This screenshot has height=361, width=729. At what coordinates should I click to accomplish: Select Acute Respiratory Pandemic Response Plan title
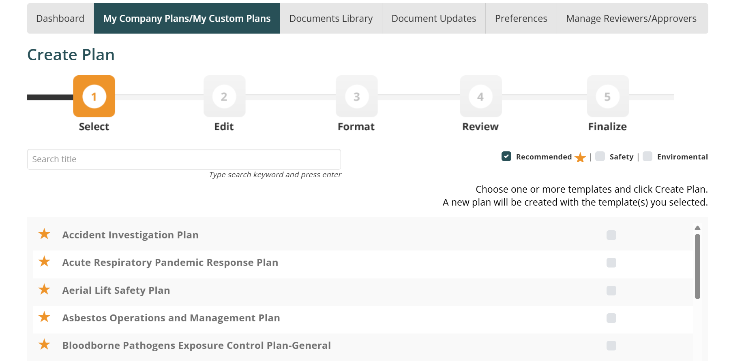170,263
